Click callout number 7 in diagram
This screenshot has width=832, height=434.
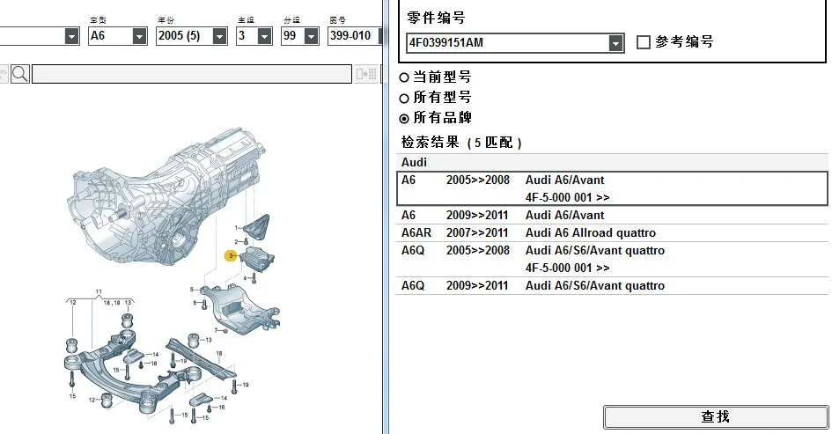216,330
